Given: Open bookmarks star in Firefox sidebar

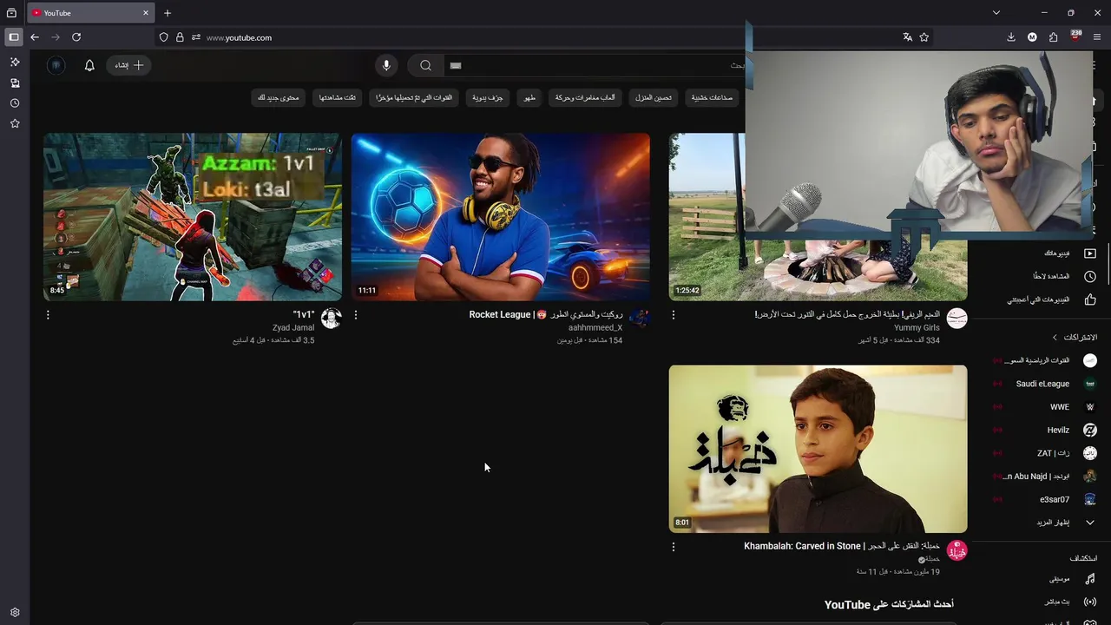Looking at the screenshot, I should point(15,124).
